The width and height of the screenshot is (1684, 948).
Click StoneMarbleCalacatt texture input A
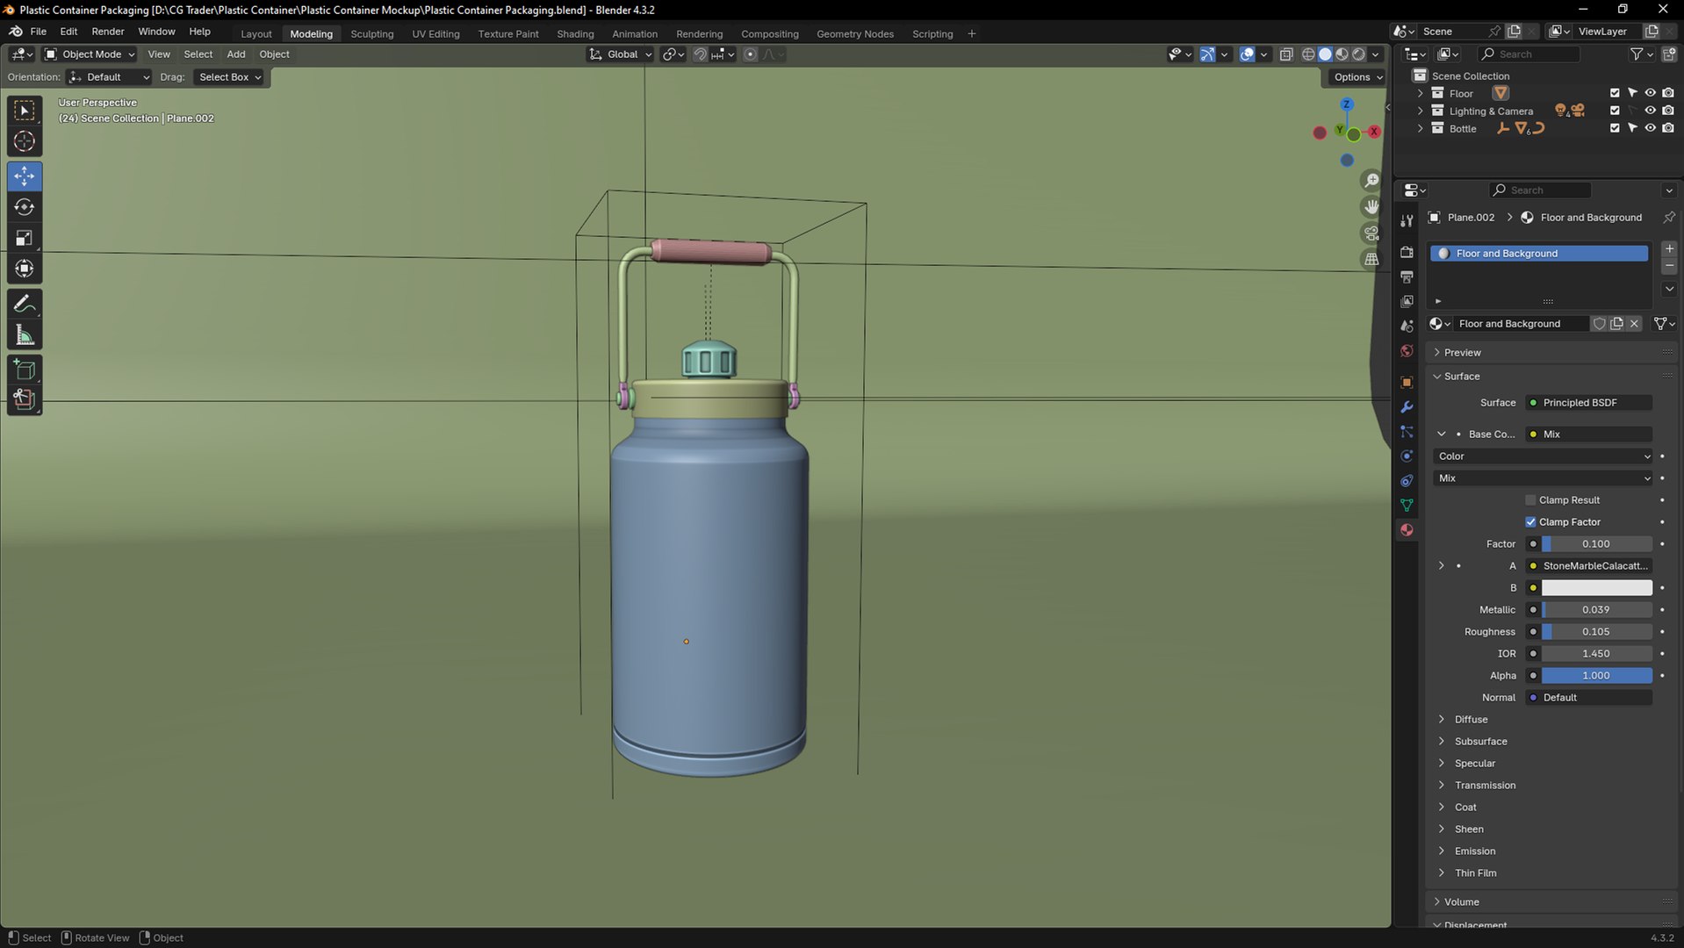[x=1588, y=566]
